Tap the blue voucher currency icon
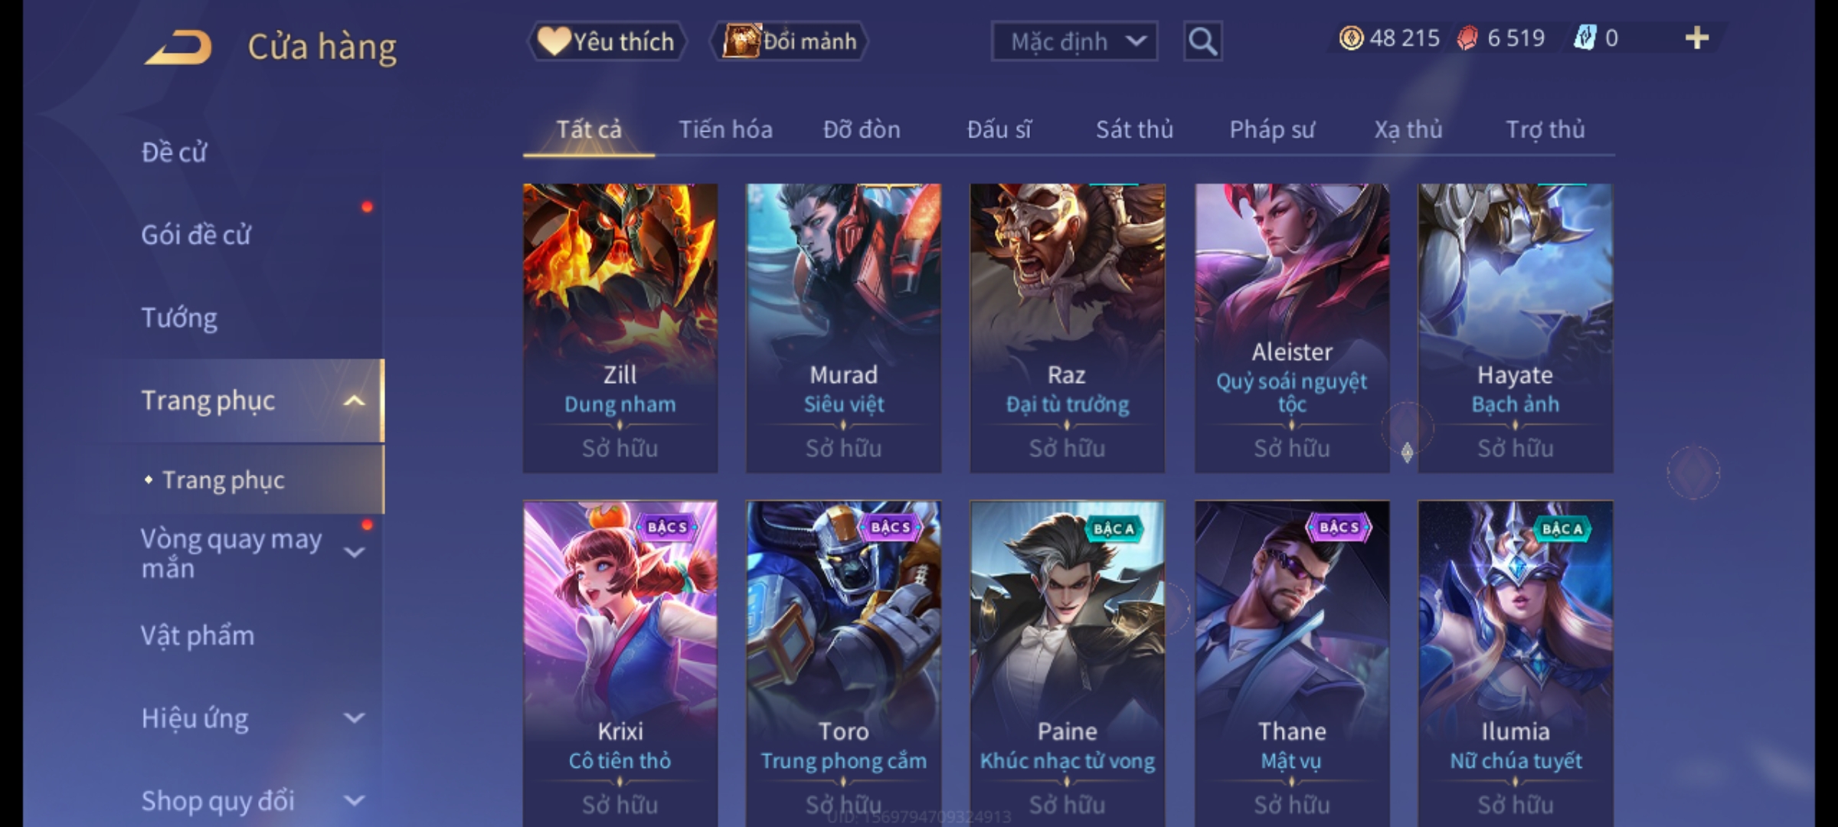This screenshot has height=827, width=1838. click(x=1584, y=38)
